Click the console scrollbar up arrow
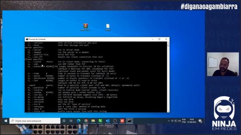 [x=168, y=43]
